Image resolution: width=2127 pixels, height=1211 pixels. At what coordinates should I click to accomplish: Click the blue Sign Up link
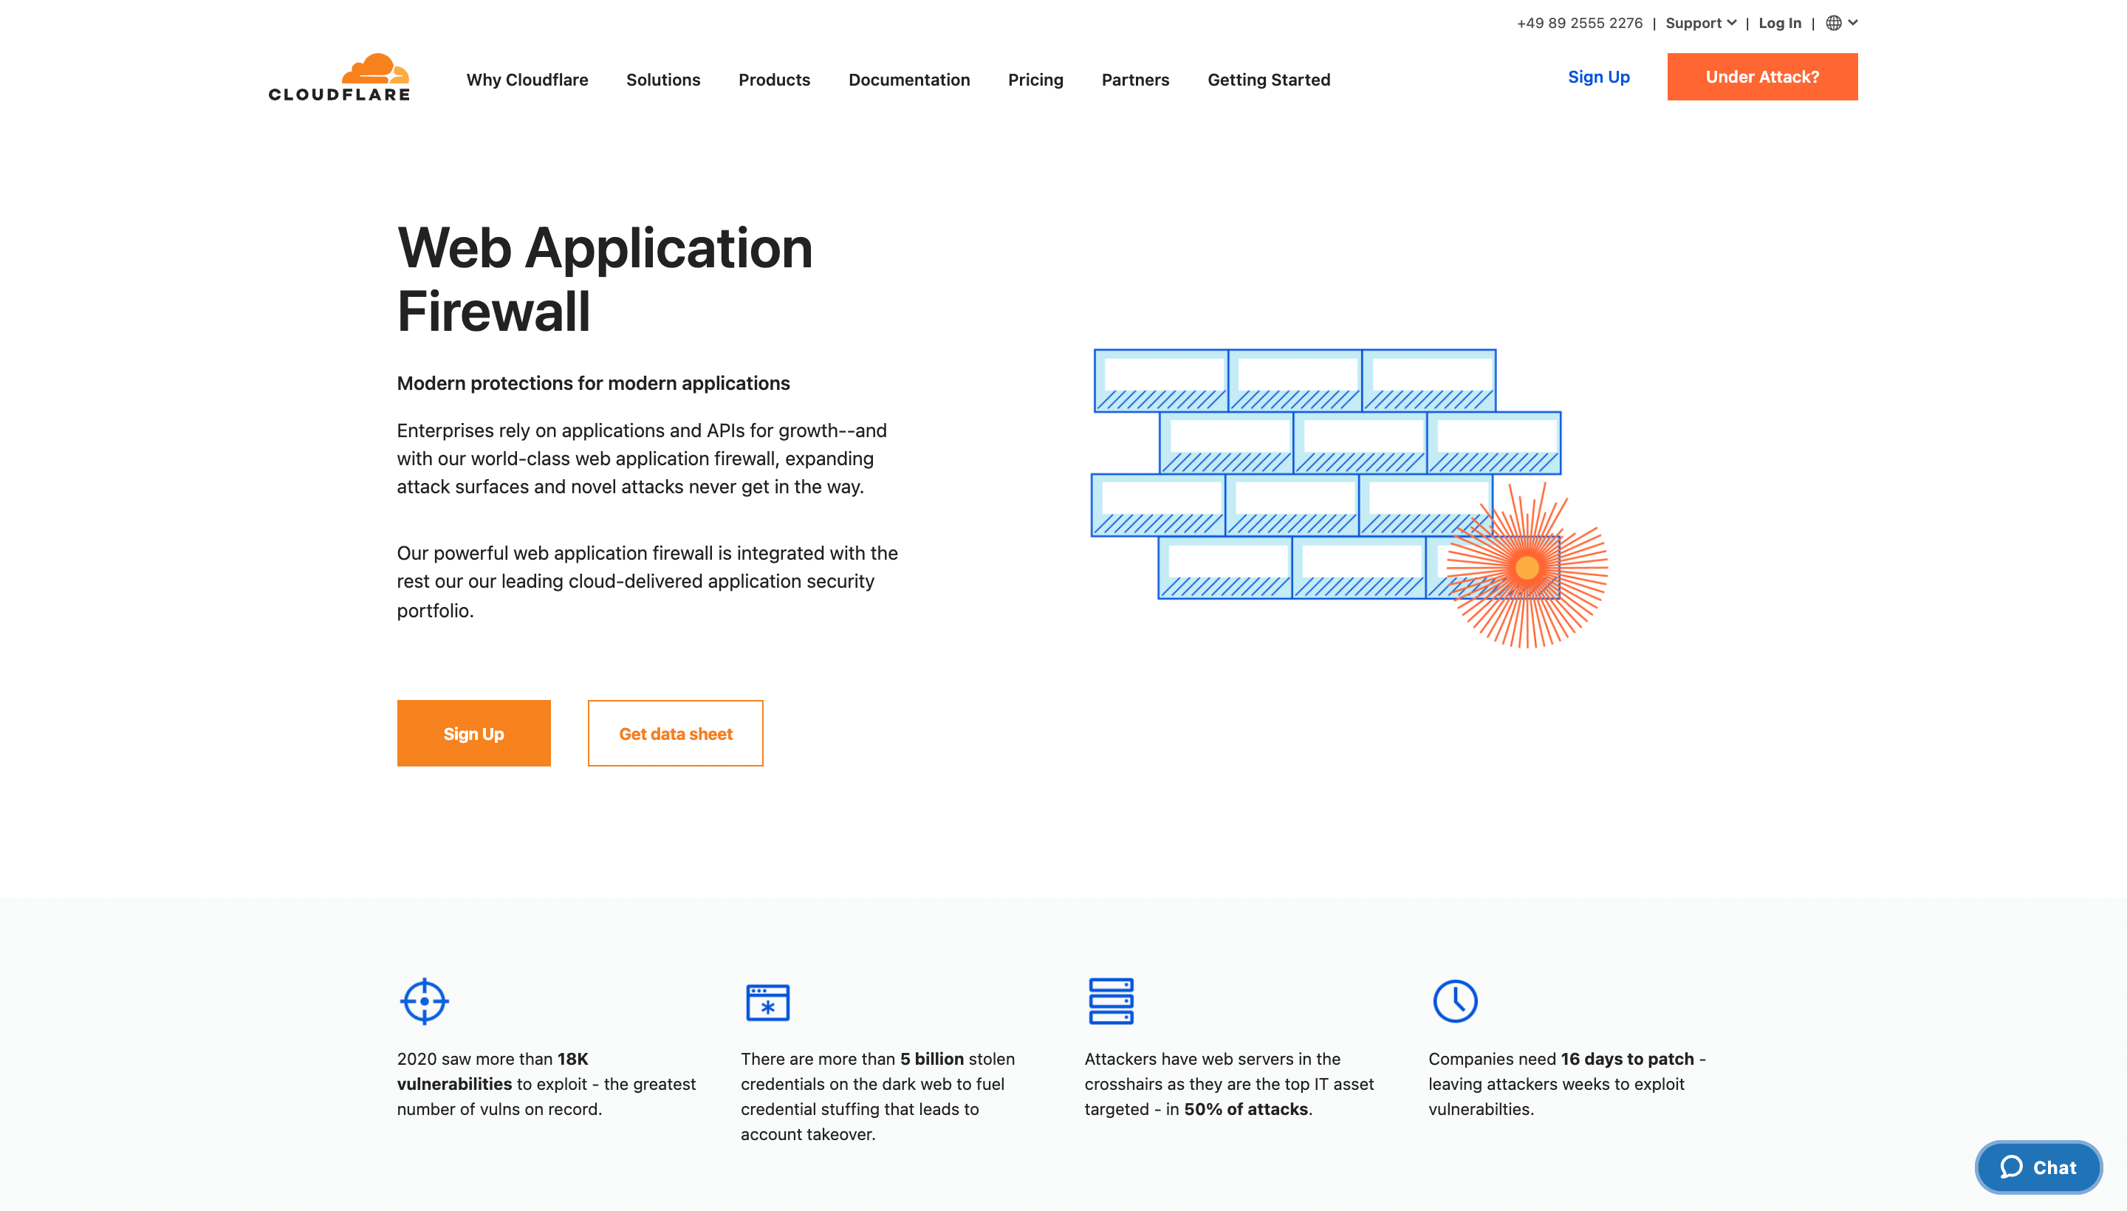click(1598, 77)
